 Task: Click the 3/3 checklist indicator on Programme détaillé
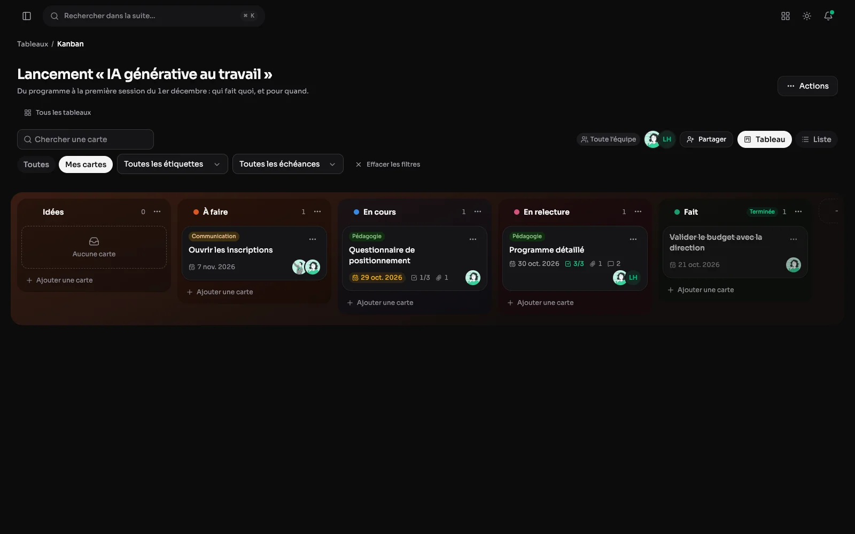pyautogui.click(x=574, y=264)
